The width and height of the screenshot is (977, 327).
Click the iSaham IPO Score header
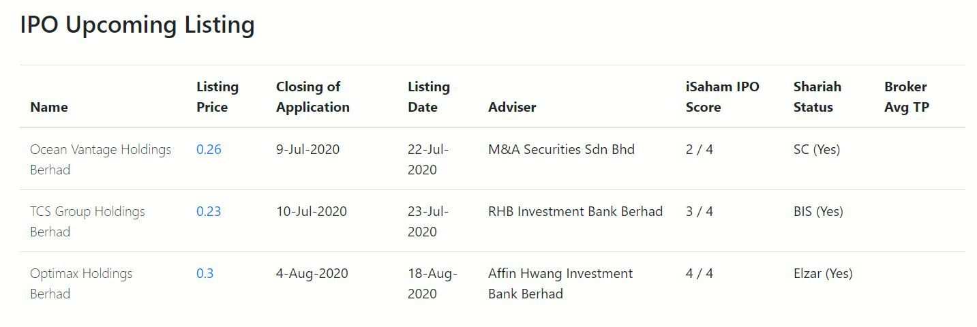pyautogui.click(x=722, y=97)
